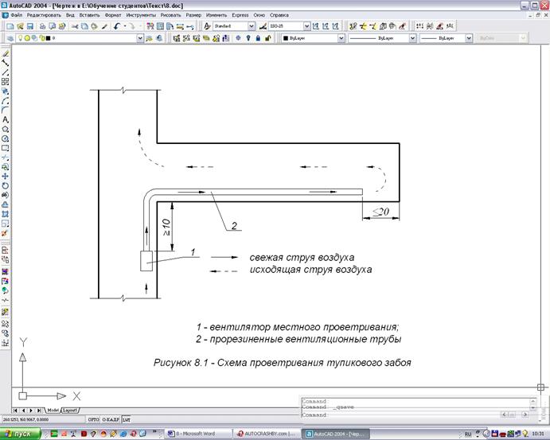
Task: Toggle О-КАДР object snap in status bar
Action: pos(110,419)
